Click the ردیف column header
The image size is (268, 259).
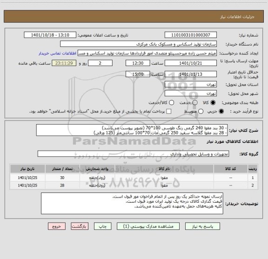pos(253,169)
